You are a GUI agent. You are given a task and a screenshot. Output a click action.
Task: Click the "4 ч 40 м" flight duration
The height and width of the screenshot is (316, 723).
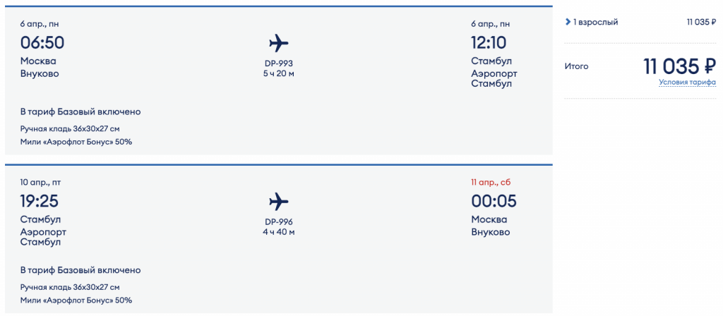pyautogui.click(x=279, y=231)
